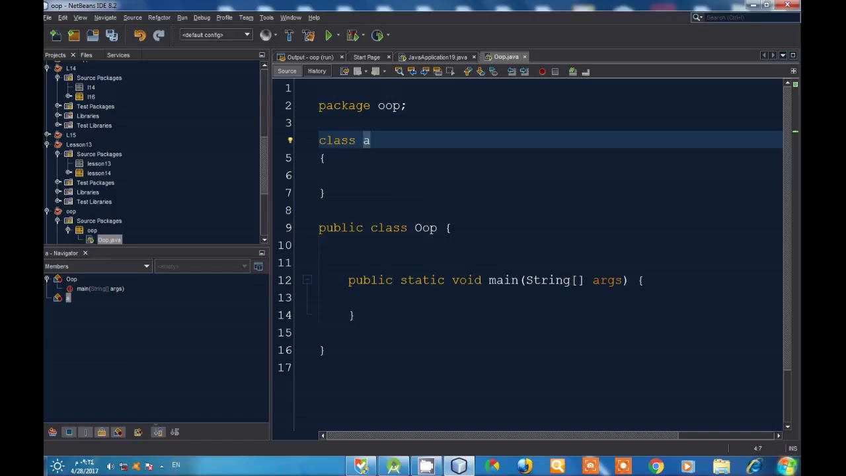Switch to the Output - oop (run) tab
The image size is (846, 476).
pyautogui.click(x=309, y=57)
